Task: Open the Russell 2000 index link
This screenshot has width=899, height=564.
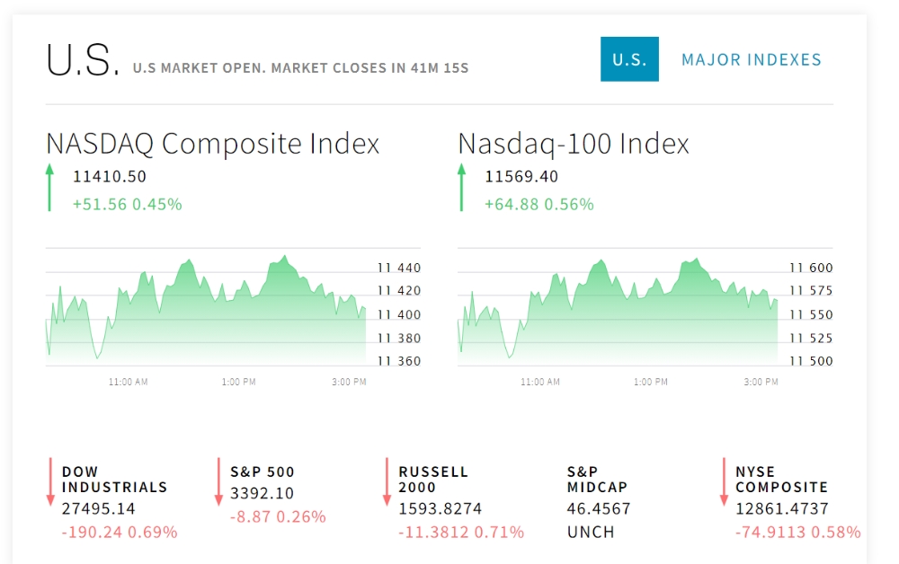Action: [433, 480]
